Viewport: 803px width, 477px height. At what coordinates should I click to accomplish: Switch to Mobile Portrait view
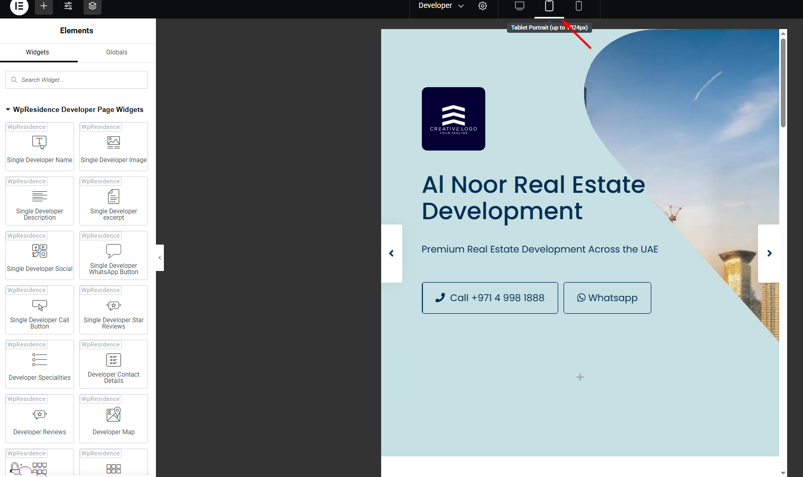click(x=579, y=6)
